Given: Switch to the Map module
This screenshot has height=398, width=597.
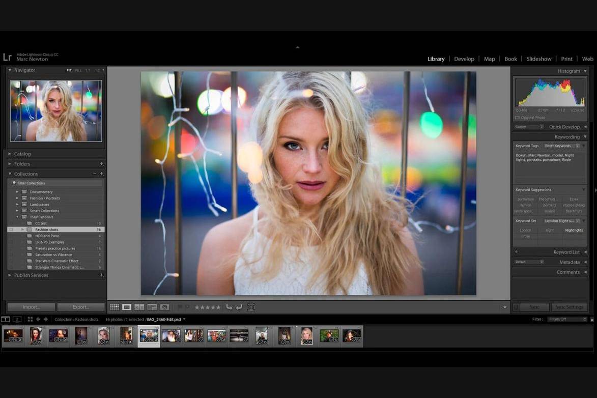Looking at the screenshot, I should tap(489, 59).
